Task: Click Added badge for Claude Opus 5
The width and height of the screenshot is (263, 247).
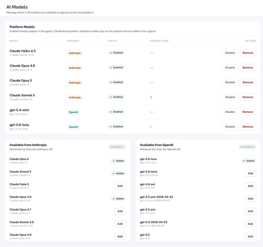Action: 118,161
